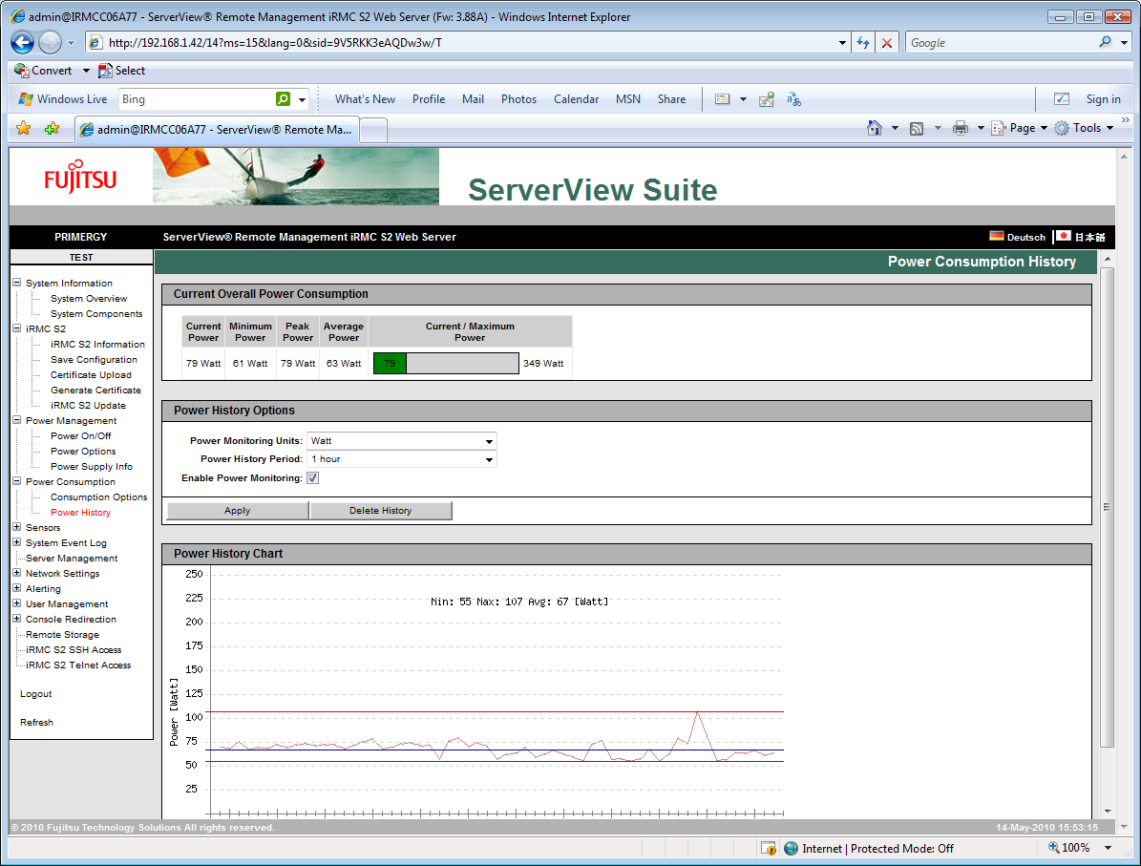The width and height of the screenshot is (1141, 866).
Task: Expand the User Management tree node
Action: 17,603
